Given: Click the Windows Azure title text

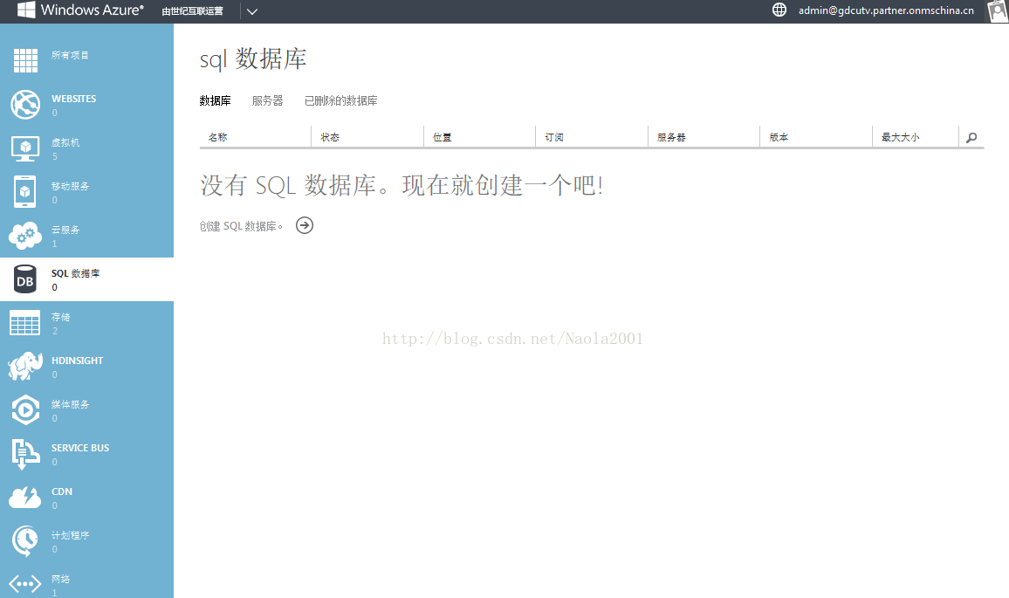Looking at the screenshot, I should [92, 10].
